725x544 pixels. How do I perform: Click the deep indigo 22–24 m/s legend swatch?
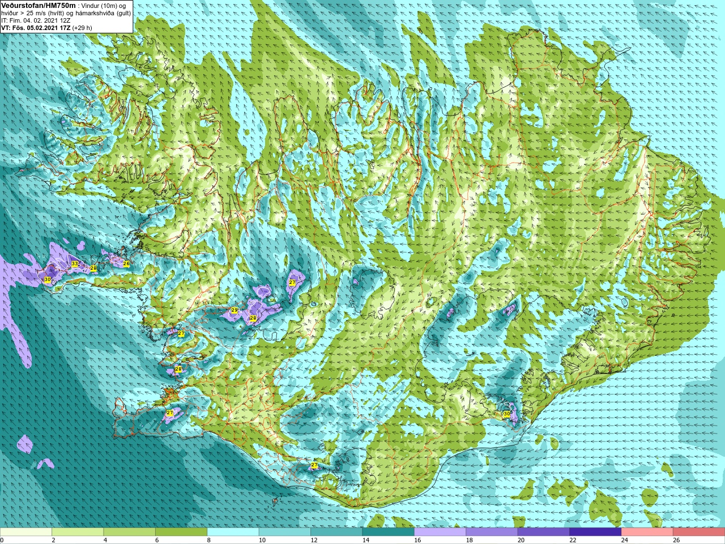[x=595, y=532]
